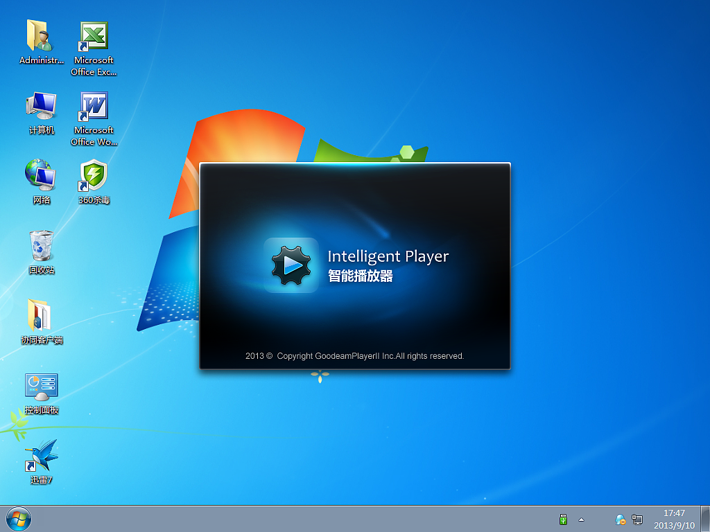Launch the 迅雷7 shortcut
Screen dimensions: 710x532
pyautogui.click(x=41, y=461)
